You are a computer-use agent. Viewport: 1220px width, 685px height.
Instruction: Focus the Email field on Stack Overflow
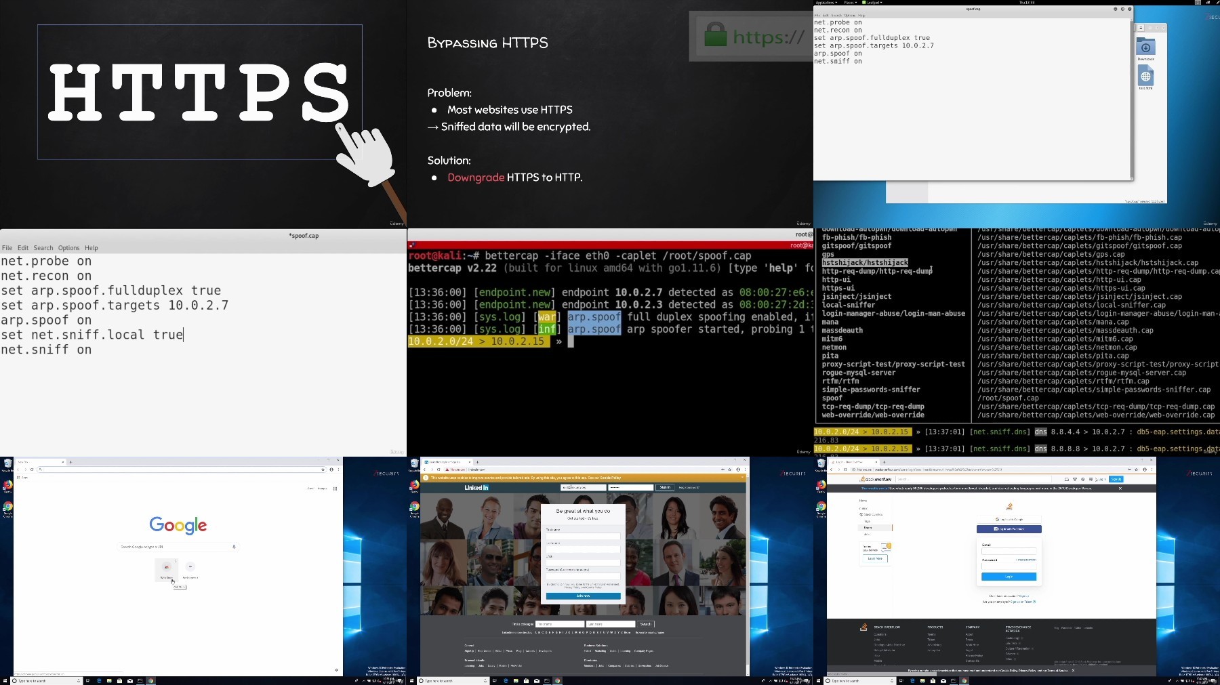(1009, 551)
